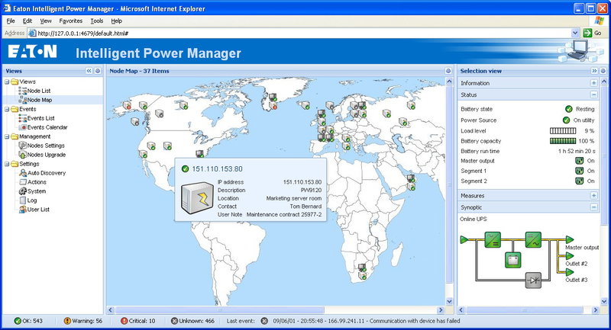Open the Log page
Image resolution: width=611 pixels, height=330 pixels.
point(32,200)
